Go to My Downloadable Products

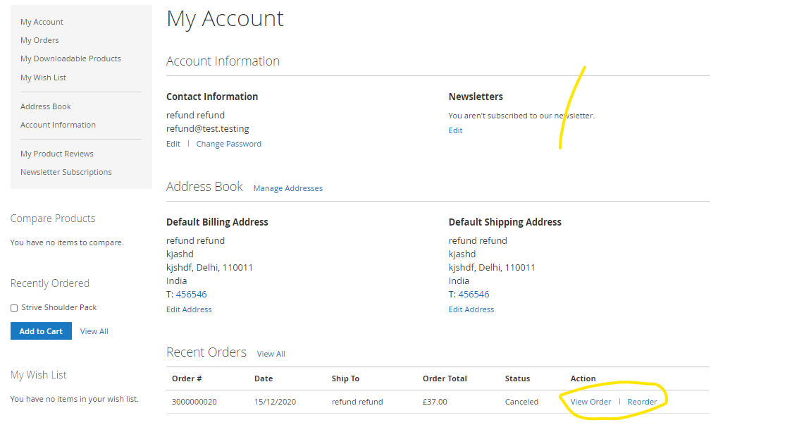click(70, 58)
